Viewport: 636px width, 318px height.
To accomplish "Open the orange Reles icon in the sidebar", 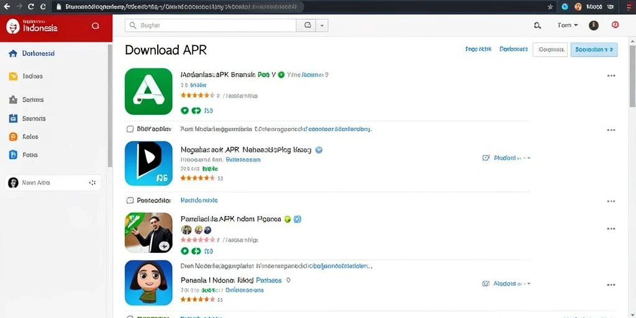I will pos(13,137).
